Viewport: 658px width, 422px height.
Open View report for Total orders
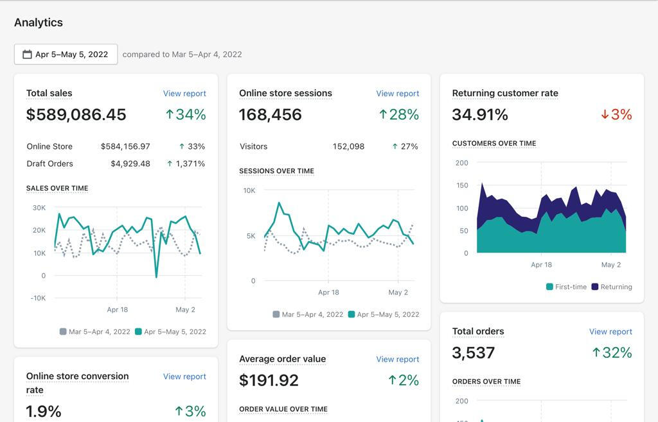[x=610, y=332]
